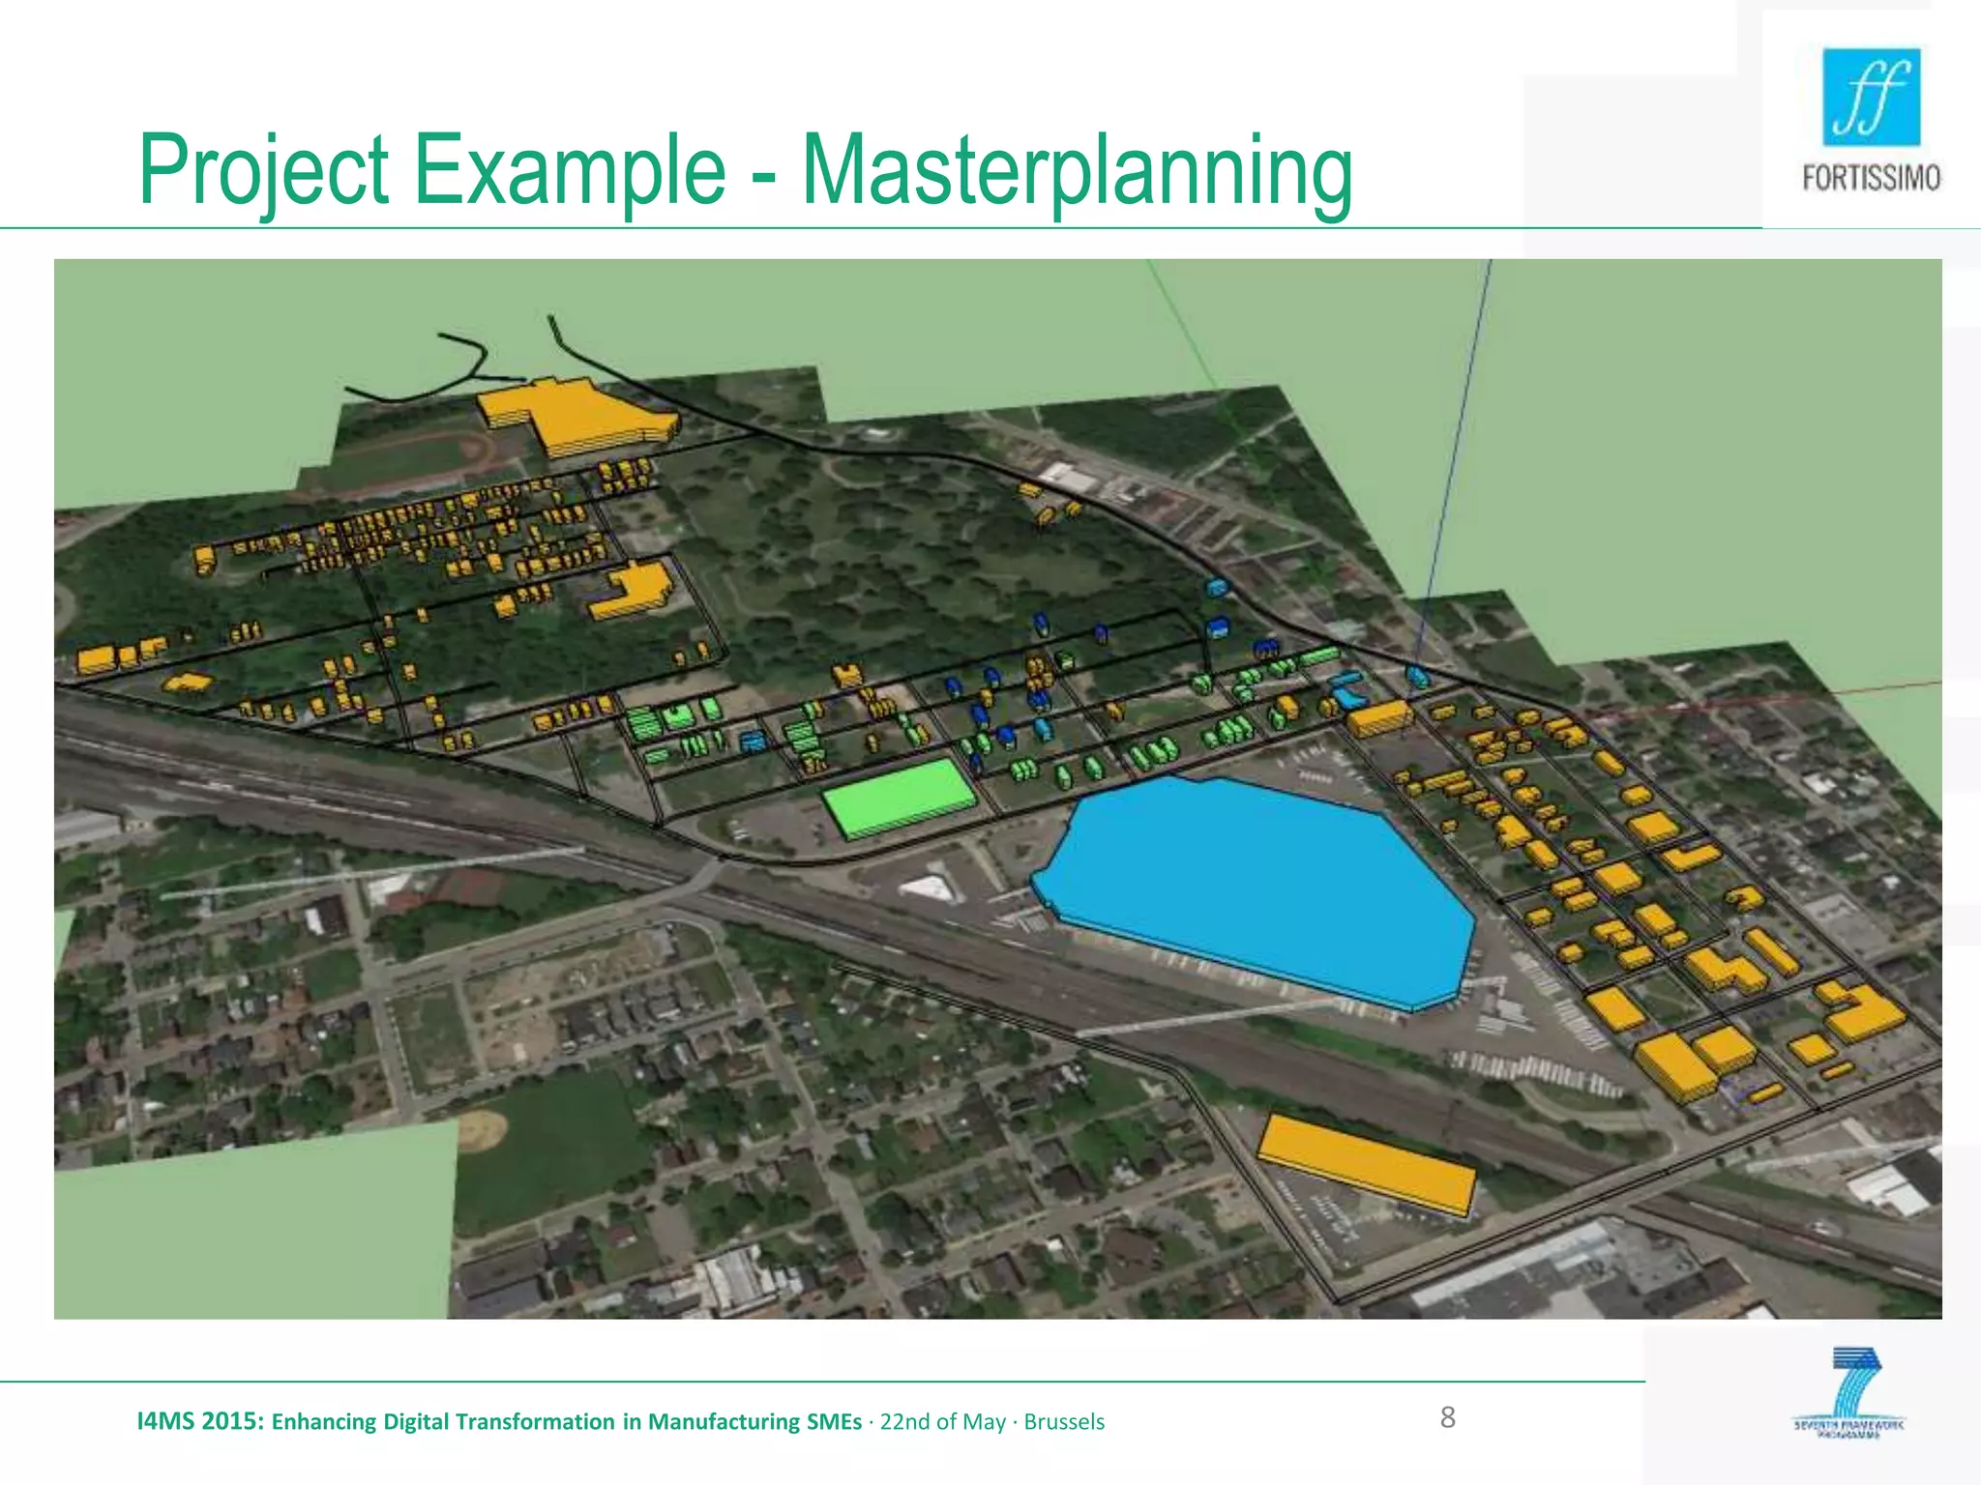Click the long orange warehouse below the railway
This screenshot has height=1485, width=1981.
tap(1367, 1165)
